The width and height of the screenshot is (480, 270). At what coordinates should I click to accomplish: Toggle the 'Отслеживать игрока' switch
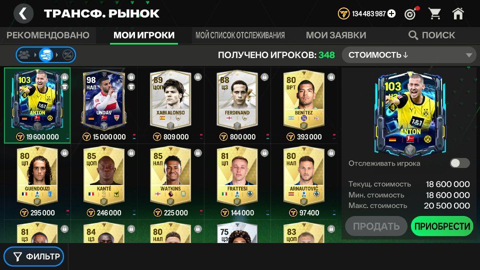tap(459, 163)
